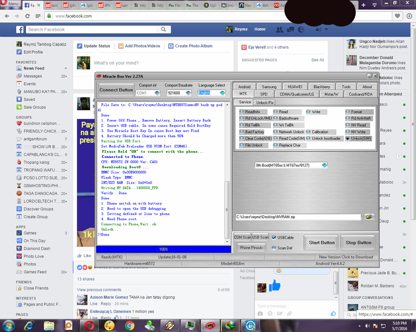Open Internet Explorer from the taskbar

(x=28, y=326)
